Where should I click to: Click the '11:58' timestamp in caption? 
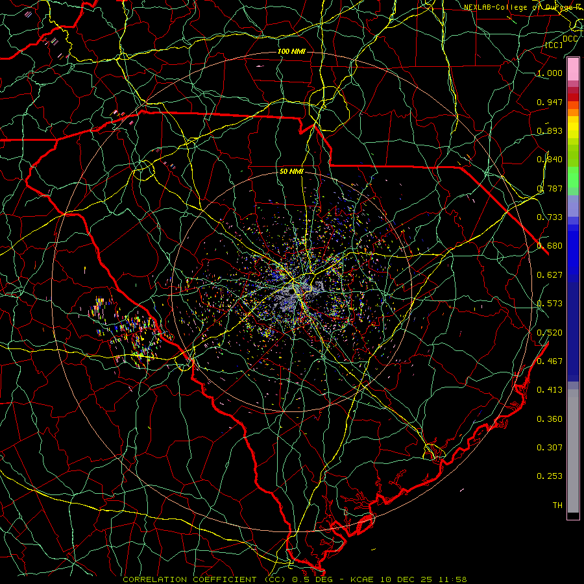click(452, 579)
